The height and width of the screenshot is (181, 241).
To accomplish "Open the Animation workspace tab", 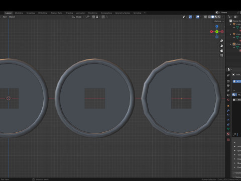I will [x=81, y=13].
